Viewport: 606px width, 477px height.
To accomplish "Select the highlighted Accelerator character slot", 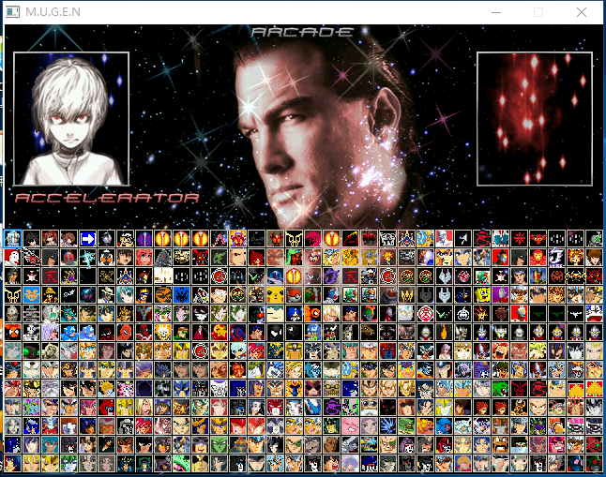I will [12, 239].
